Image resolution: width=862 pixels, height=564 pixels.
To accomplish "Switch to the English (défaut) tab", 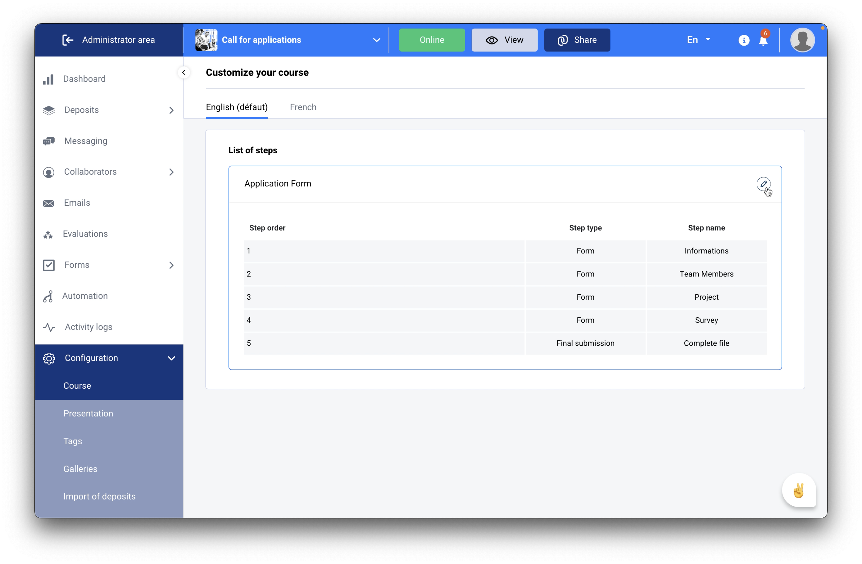I will 237,107.
